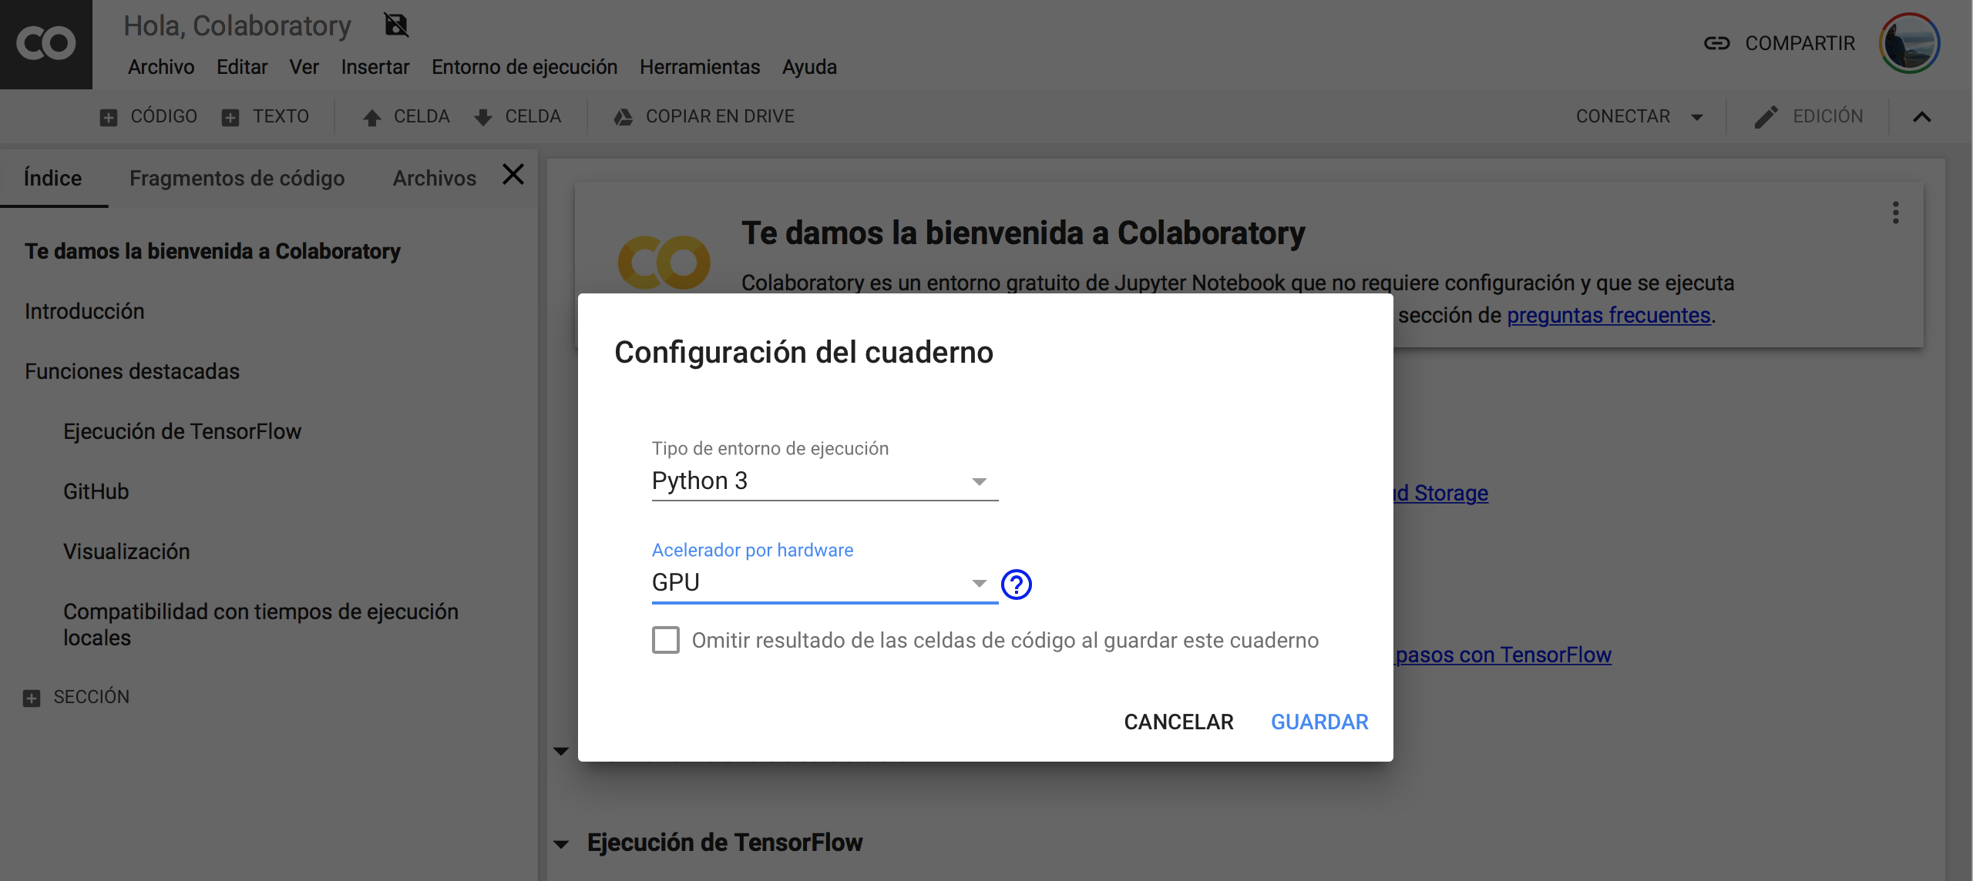1973x881 pixels.
Task: Open the Storage link
Action: point(1441,493)
